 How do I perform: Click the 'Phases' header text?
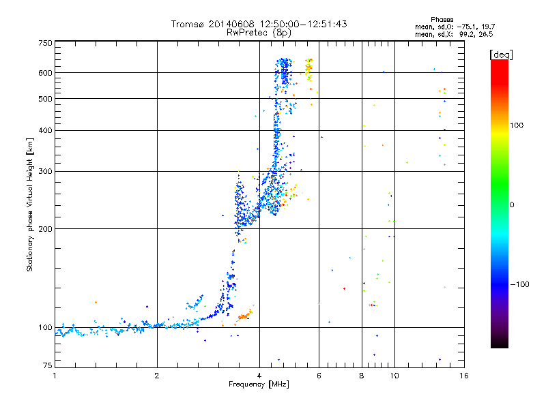(x=442, y=20)
